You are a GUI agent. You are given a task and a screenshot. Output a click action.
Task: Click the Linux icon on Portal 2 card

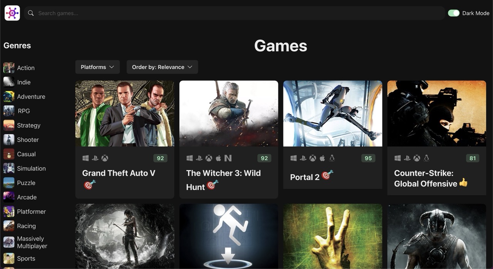point(332,158)
